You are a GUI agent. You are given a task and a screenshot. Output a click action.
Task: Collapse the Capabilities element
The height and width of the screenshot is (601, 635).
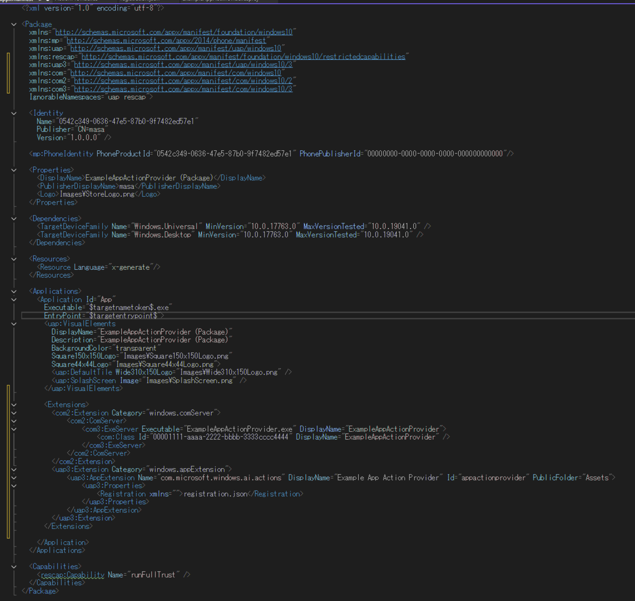(x=14, y=566)
